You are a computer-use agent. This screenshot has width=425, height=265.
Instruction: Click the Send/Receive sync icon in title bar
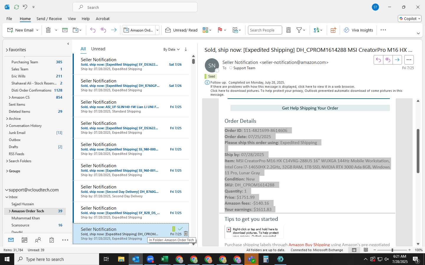coord(17,7)
